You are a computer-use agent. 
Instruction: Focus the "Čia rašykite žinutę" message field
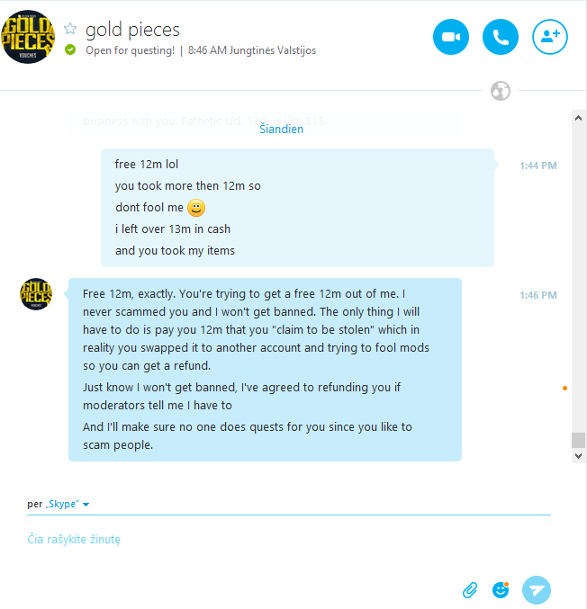[x=288, y=540]
